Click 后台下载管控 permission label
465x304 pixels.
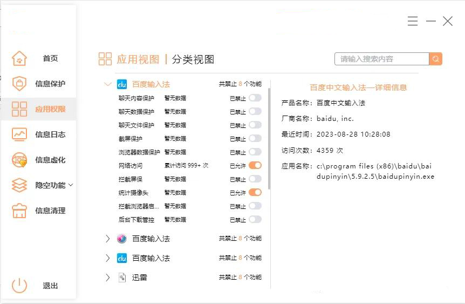pos(136,220)
